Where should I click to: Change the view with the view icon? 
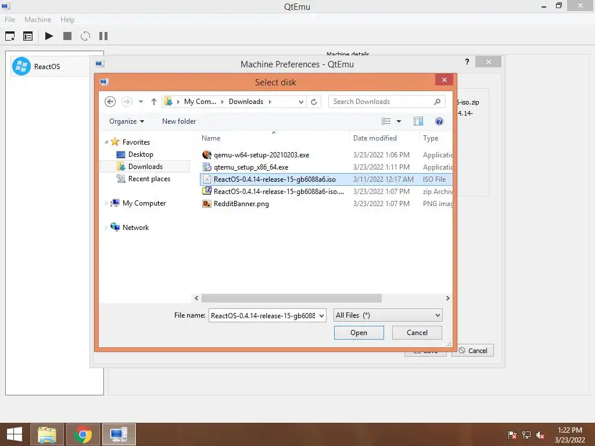(386, 121)
